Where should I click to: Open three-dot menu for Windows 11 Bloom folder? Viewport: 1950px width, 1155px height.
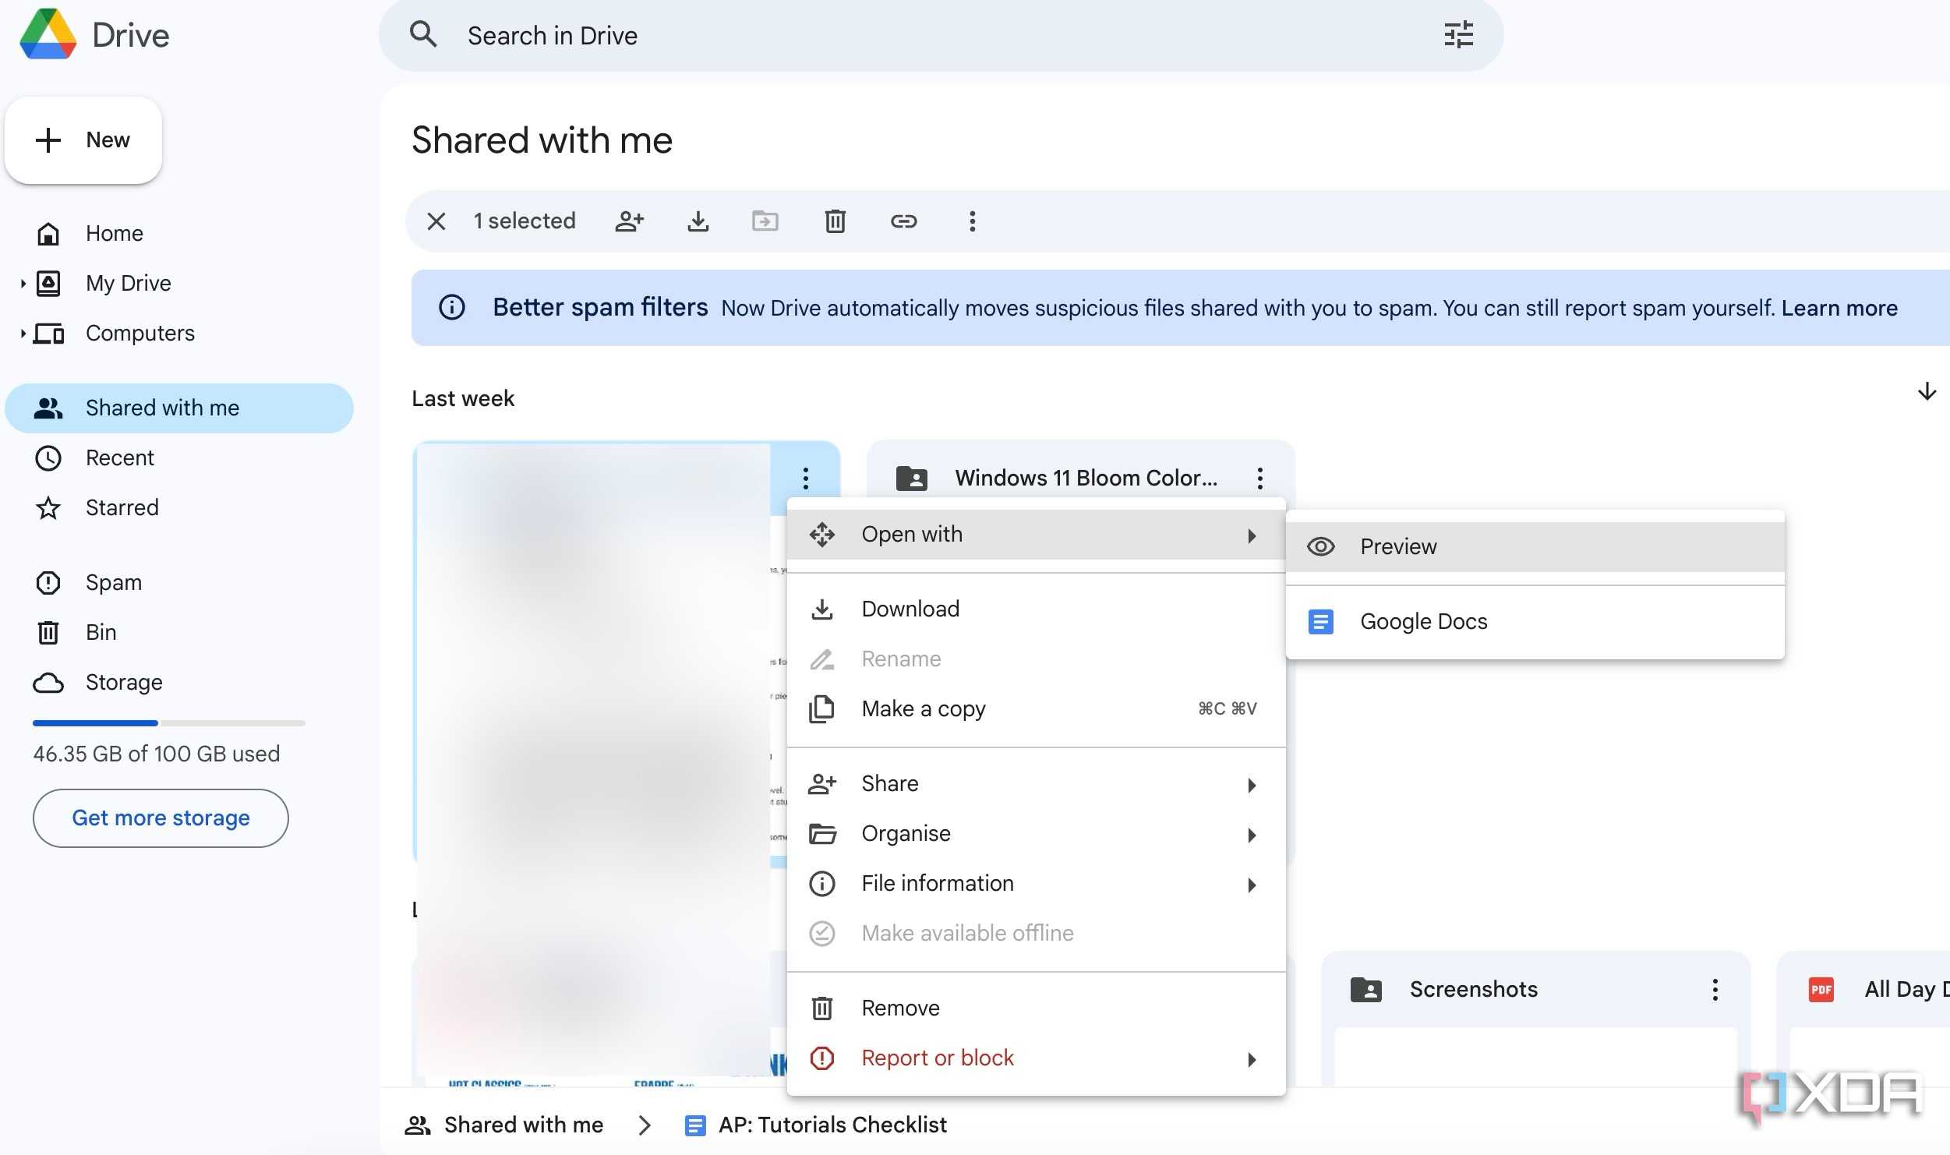[1259, 478]
